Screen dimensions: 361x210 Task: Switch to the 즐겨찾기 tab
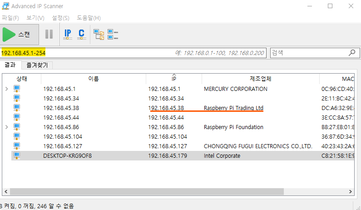tap(37, 65)
